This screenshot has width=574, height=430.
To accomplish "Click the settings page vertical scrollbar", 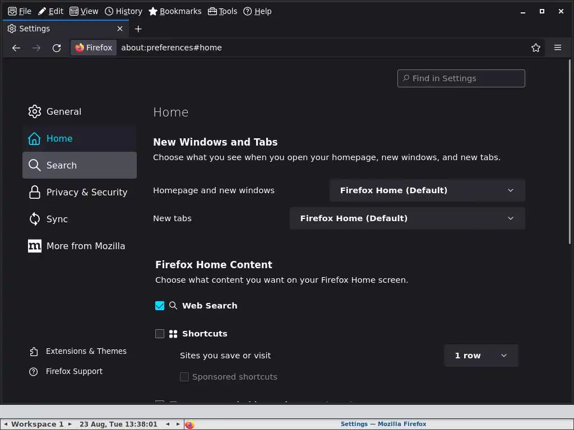I will 570,152.
